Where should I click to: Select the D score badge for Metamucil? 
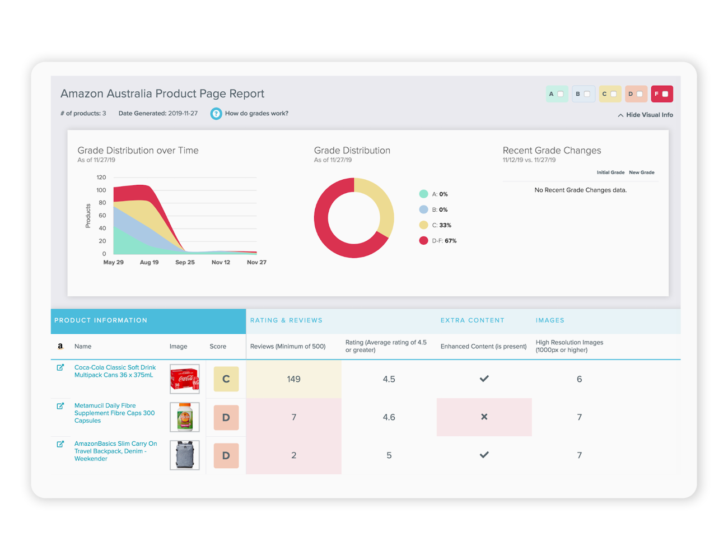tap(226, 417)
